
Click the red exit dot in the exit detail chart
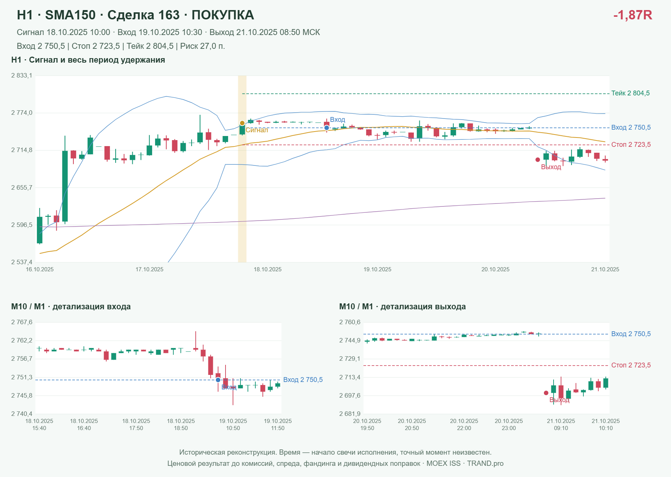click(546, 393)
